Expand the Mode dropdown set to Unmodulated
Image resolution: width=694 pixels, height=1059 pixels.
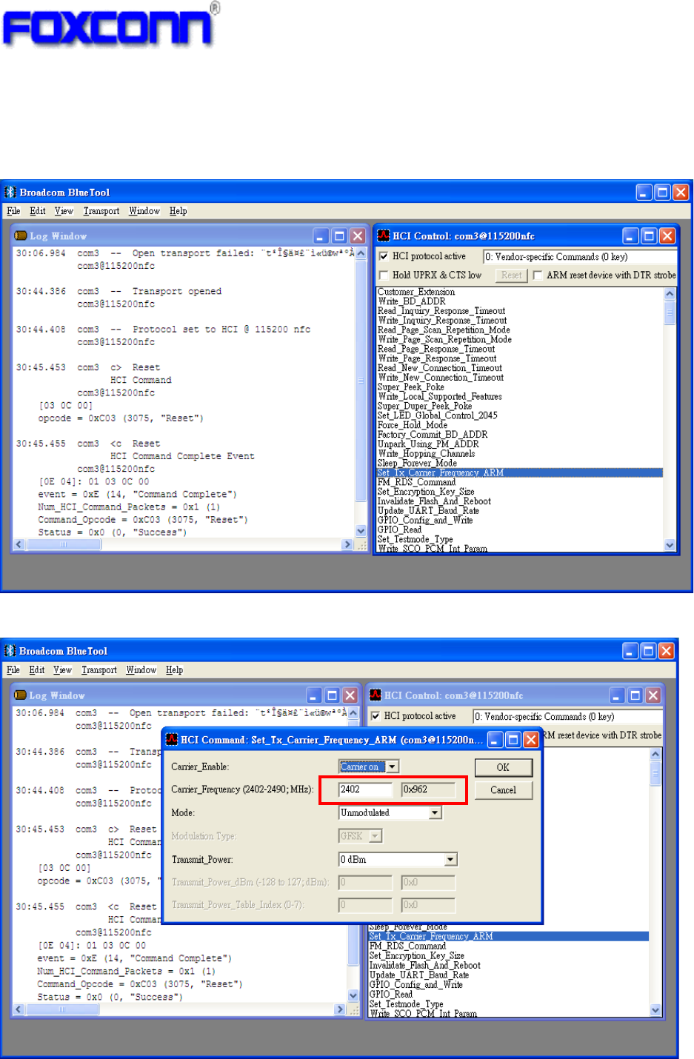tap(390, 812)
